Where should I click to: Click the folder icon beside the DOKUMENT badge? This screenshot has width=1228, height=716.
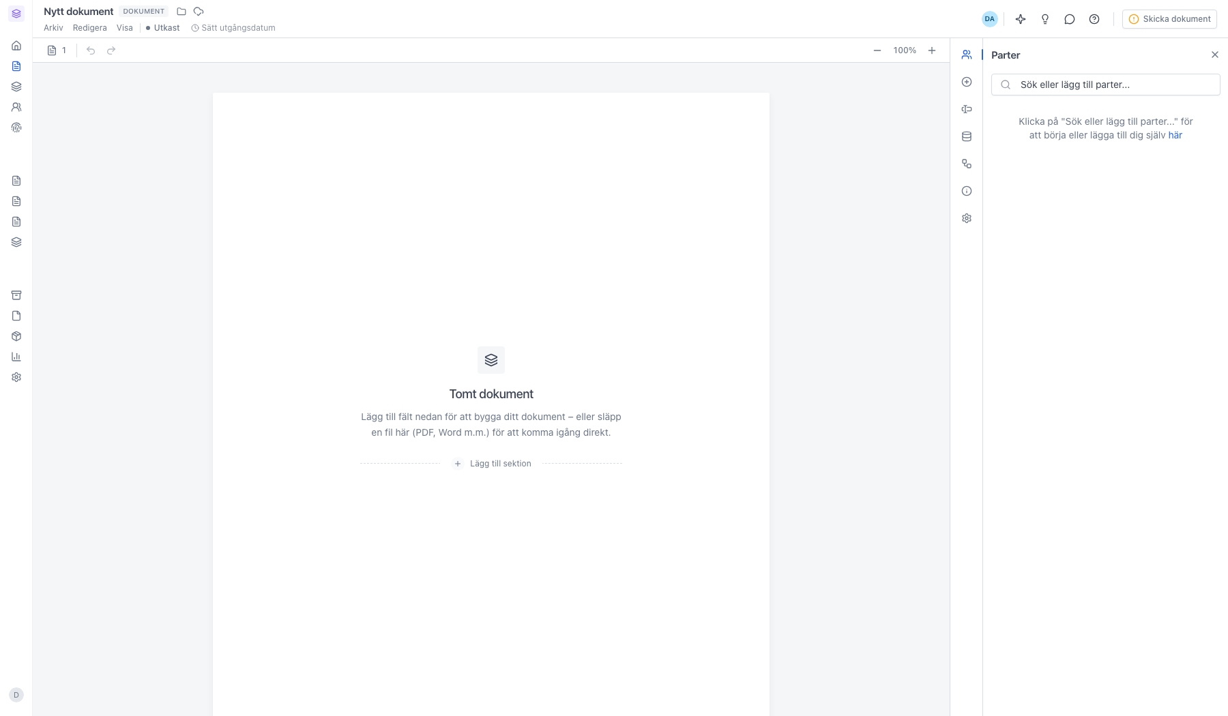[x=181, y=12]
